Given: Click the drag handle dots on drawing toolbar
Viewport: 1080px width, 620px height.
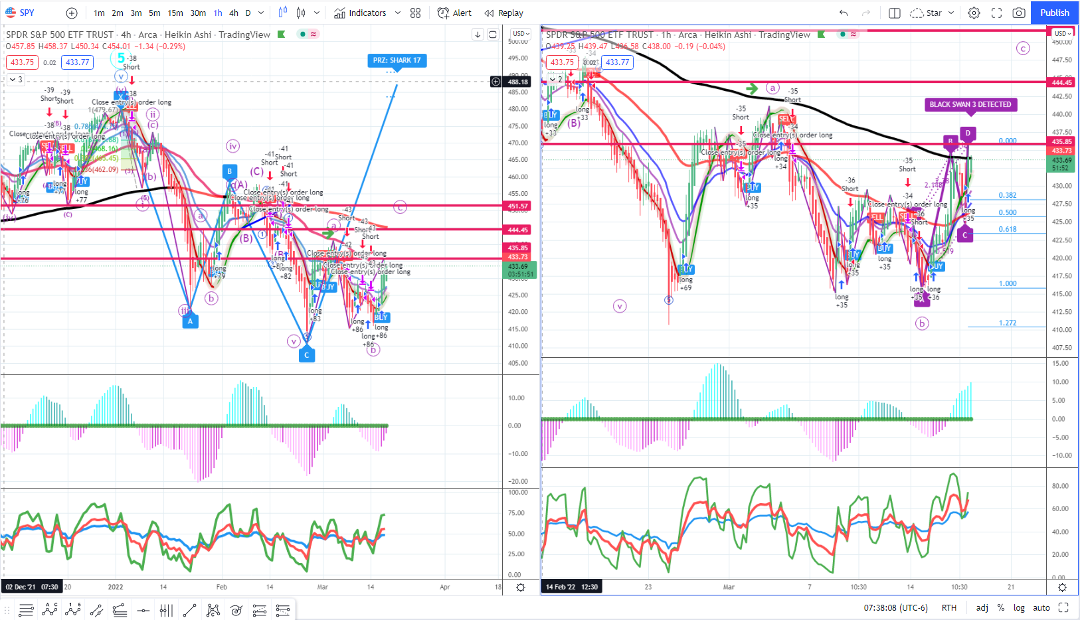Looking at the screenshot, I should pyautogui.click(x=8, y=610).
